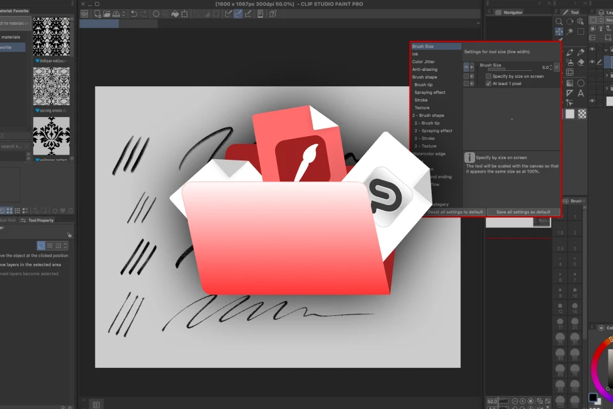Select the Rotate view tool
Screen dimensions: 613x409
pos(570,22)
